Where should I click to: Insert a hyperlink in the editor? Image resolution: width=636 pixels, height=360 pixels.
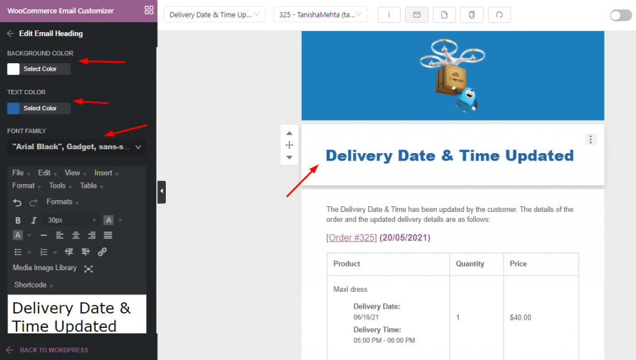click(x=101, y=252)
